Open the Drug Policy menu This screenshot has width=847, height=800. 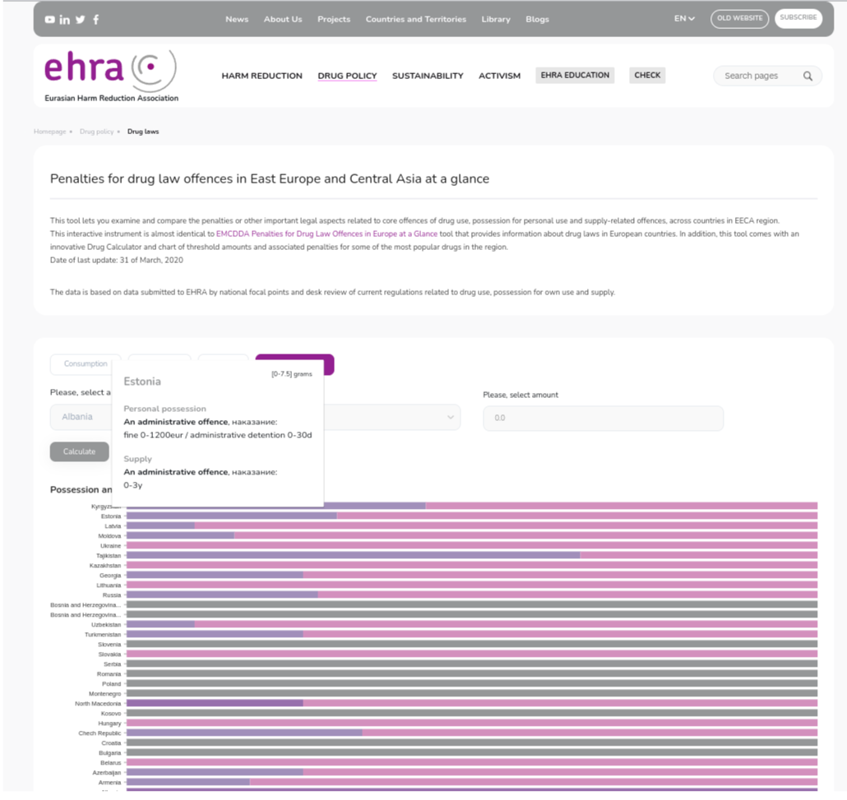point(347,76)
